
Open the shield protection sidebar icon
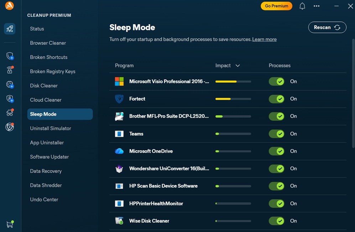click(x=10, y=56)
